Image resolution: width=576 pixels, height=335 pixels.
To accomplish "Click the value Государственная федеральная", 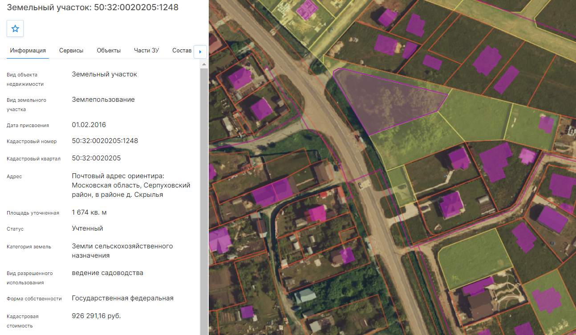I will coord(123,298).
